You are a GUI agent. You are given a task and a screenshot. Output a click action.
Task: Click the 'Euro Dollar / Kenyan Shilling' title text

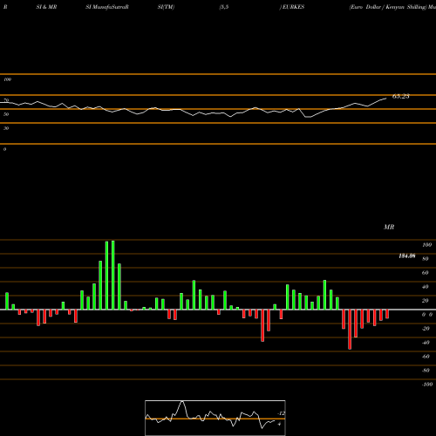point(388,7)
